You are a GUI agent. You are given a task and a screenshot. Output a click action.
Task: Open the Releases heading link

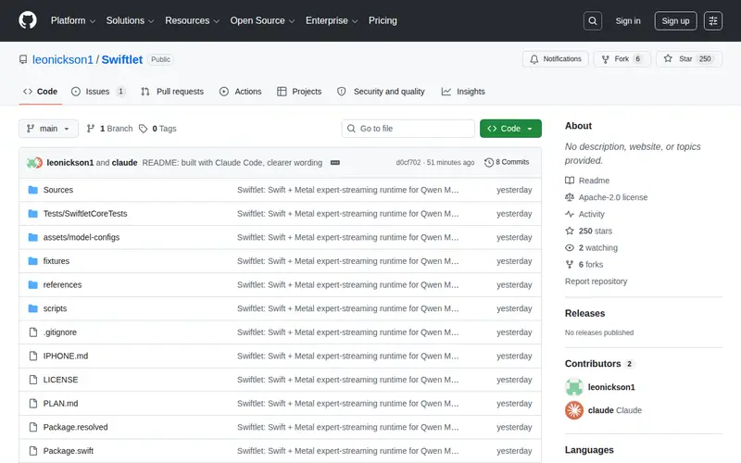585,313
